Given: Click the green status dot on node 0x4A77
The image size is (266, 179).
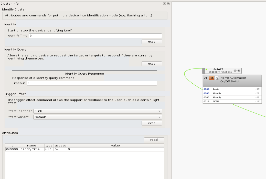Looking at the screenshot, I should (206, 69).
